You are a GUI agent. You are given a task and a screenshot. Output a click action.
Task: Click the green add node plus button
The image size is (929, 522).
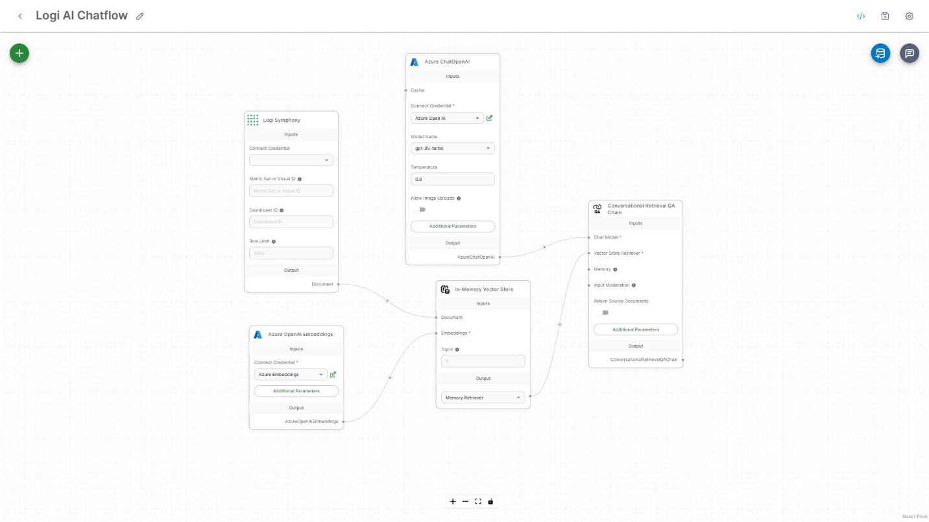tap(19, 53)
